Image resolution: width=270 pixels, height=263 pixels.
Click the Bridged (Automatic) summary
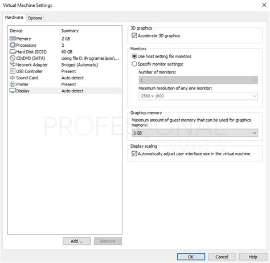coord(80,65)
